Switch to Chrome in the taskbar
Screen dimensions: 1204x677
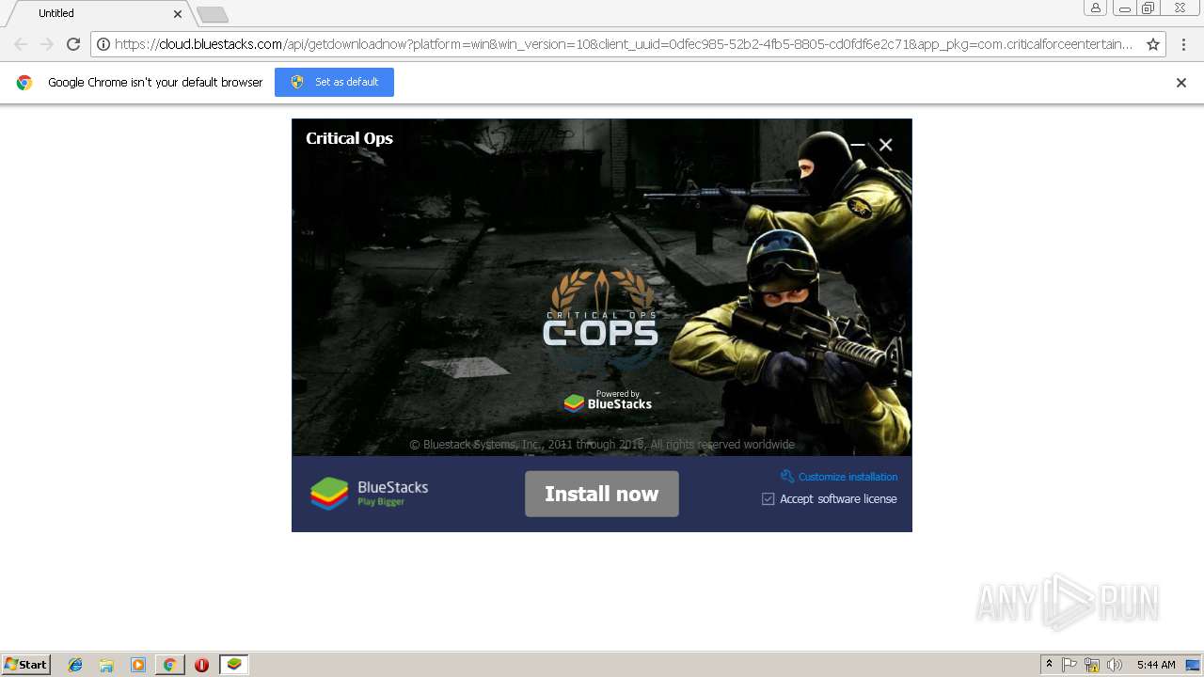(169, 665)
